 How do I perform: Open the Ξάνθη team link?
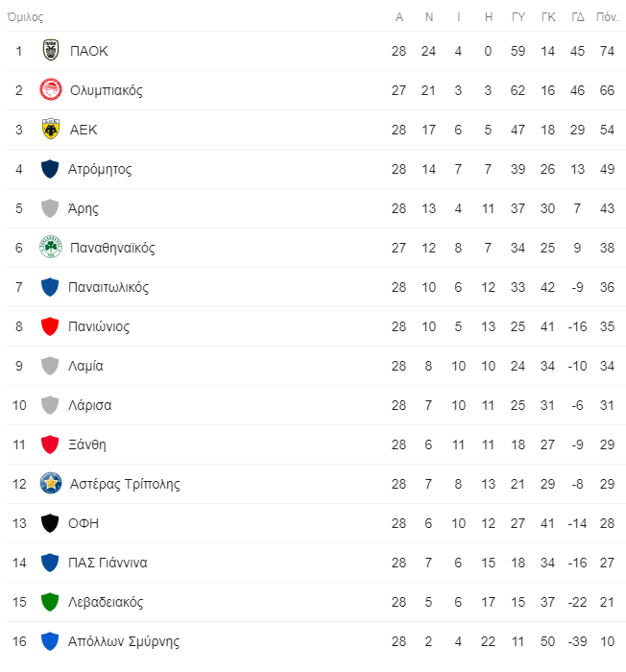87,444
